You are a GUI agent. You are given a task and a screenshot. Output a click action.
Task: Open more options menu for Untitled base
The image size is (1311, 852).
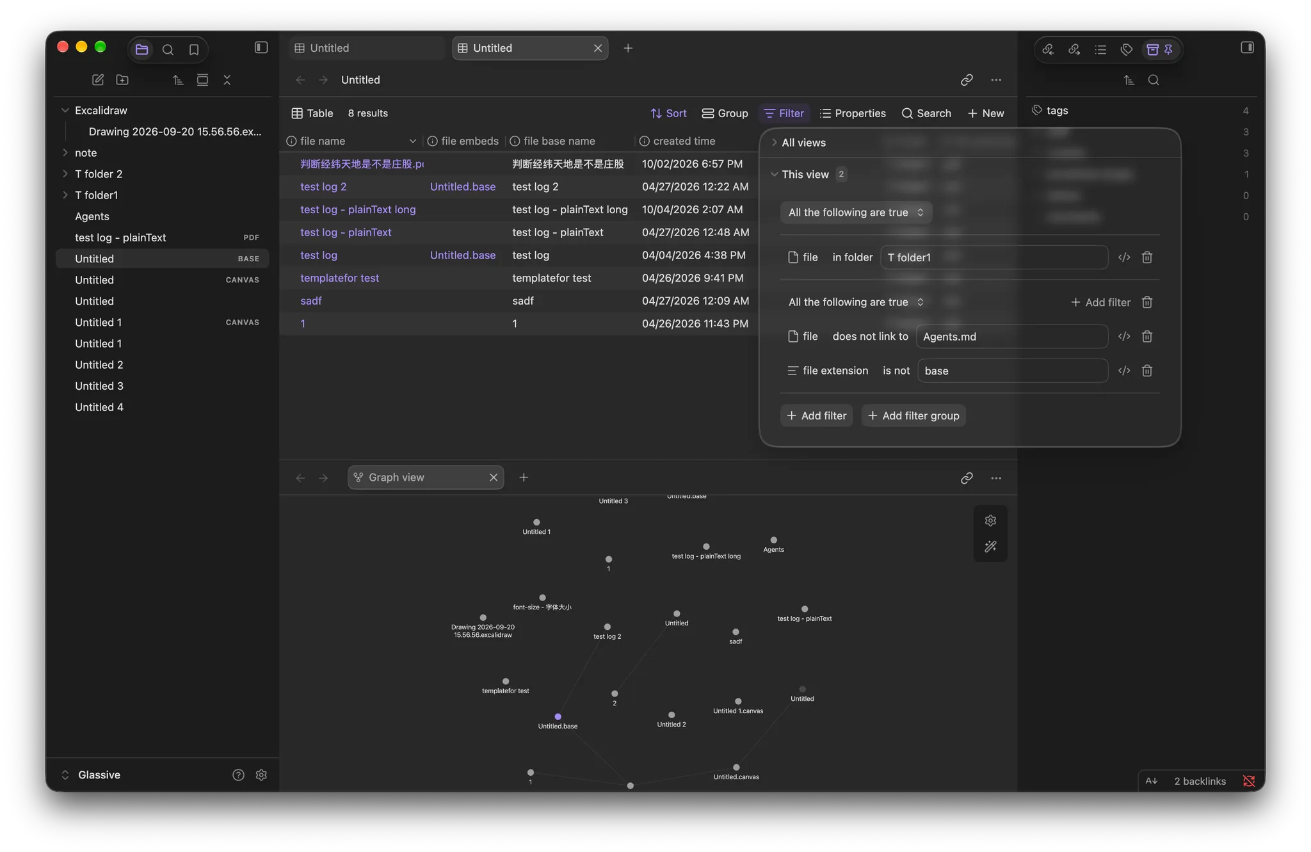click(x=996, y=80)
